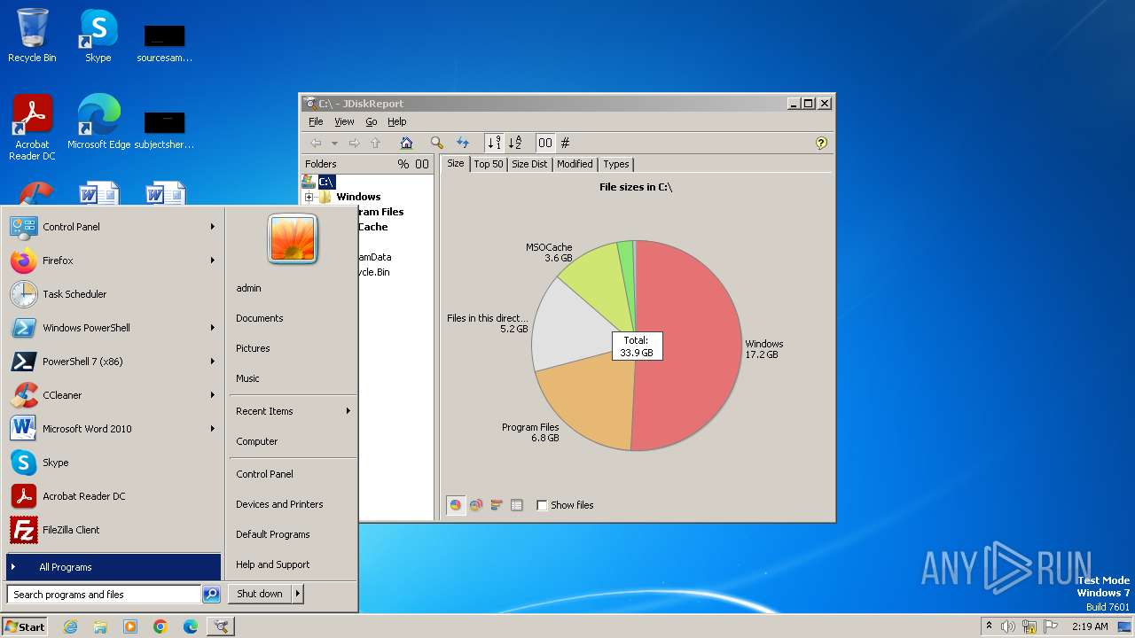The image size is (1135, 638).
Task: Click the forward arrow in JDiskReport toolbar
Action: point(354,143)
